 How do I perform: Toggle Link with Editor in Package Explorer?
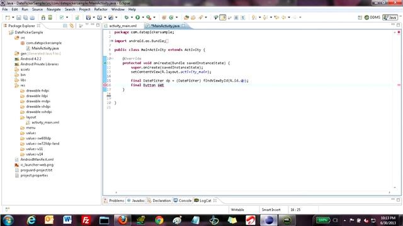click(x=71, y=26)
